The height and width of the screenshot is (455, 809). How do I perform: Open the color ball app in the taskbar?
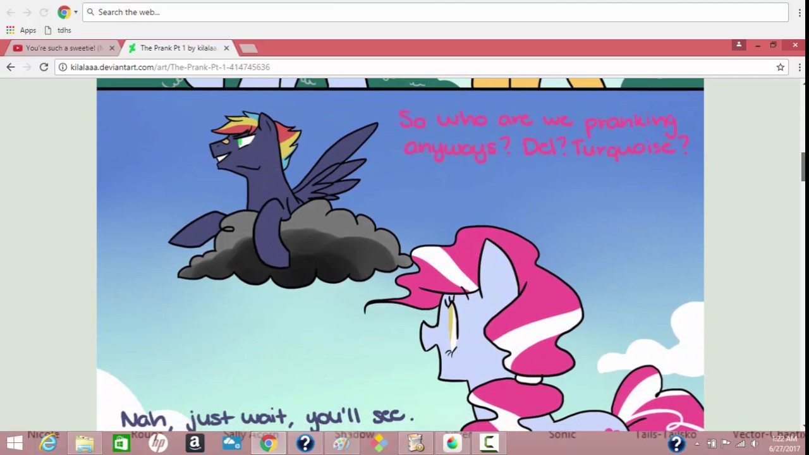pyautogui.click(x=452, y=444)
